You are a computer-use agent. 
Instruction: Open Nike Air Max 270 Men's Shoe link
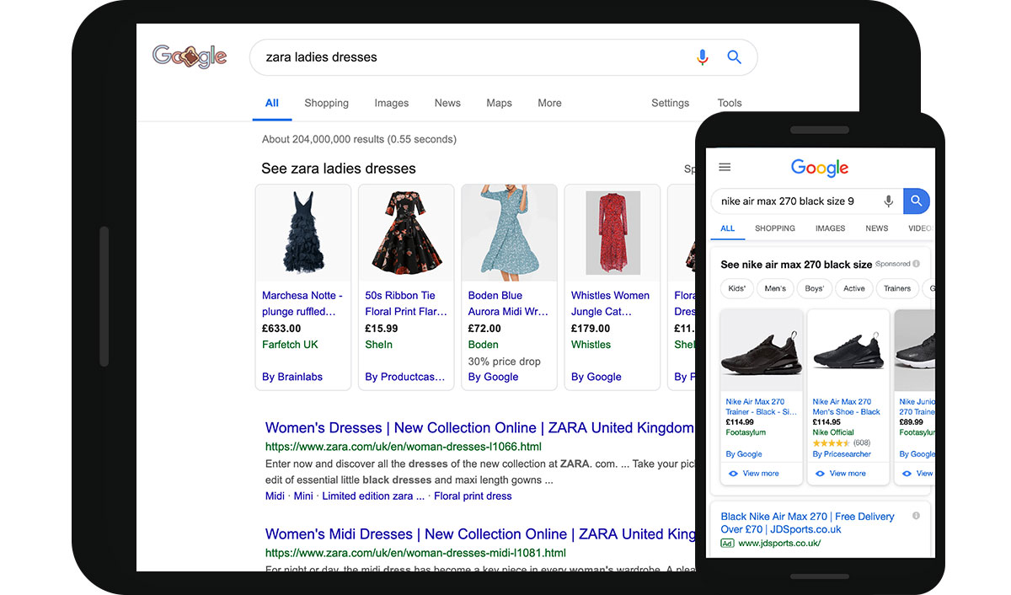click(847, 406)
